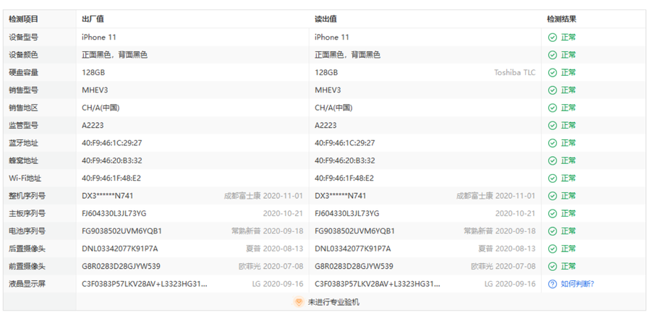The height and width of the screenshot is (315, 651).
Task: Select the 整机序列号 row label
Action: point(27,196)
